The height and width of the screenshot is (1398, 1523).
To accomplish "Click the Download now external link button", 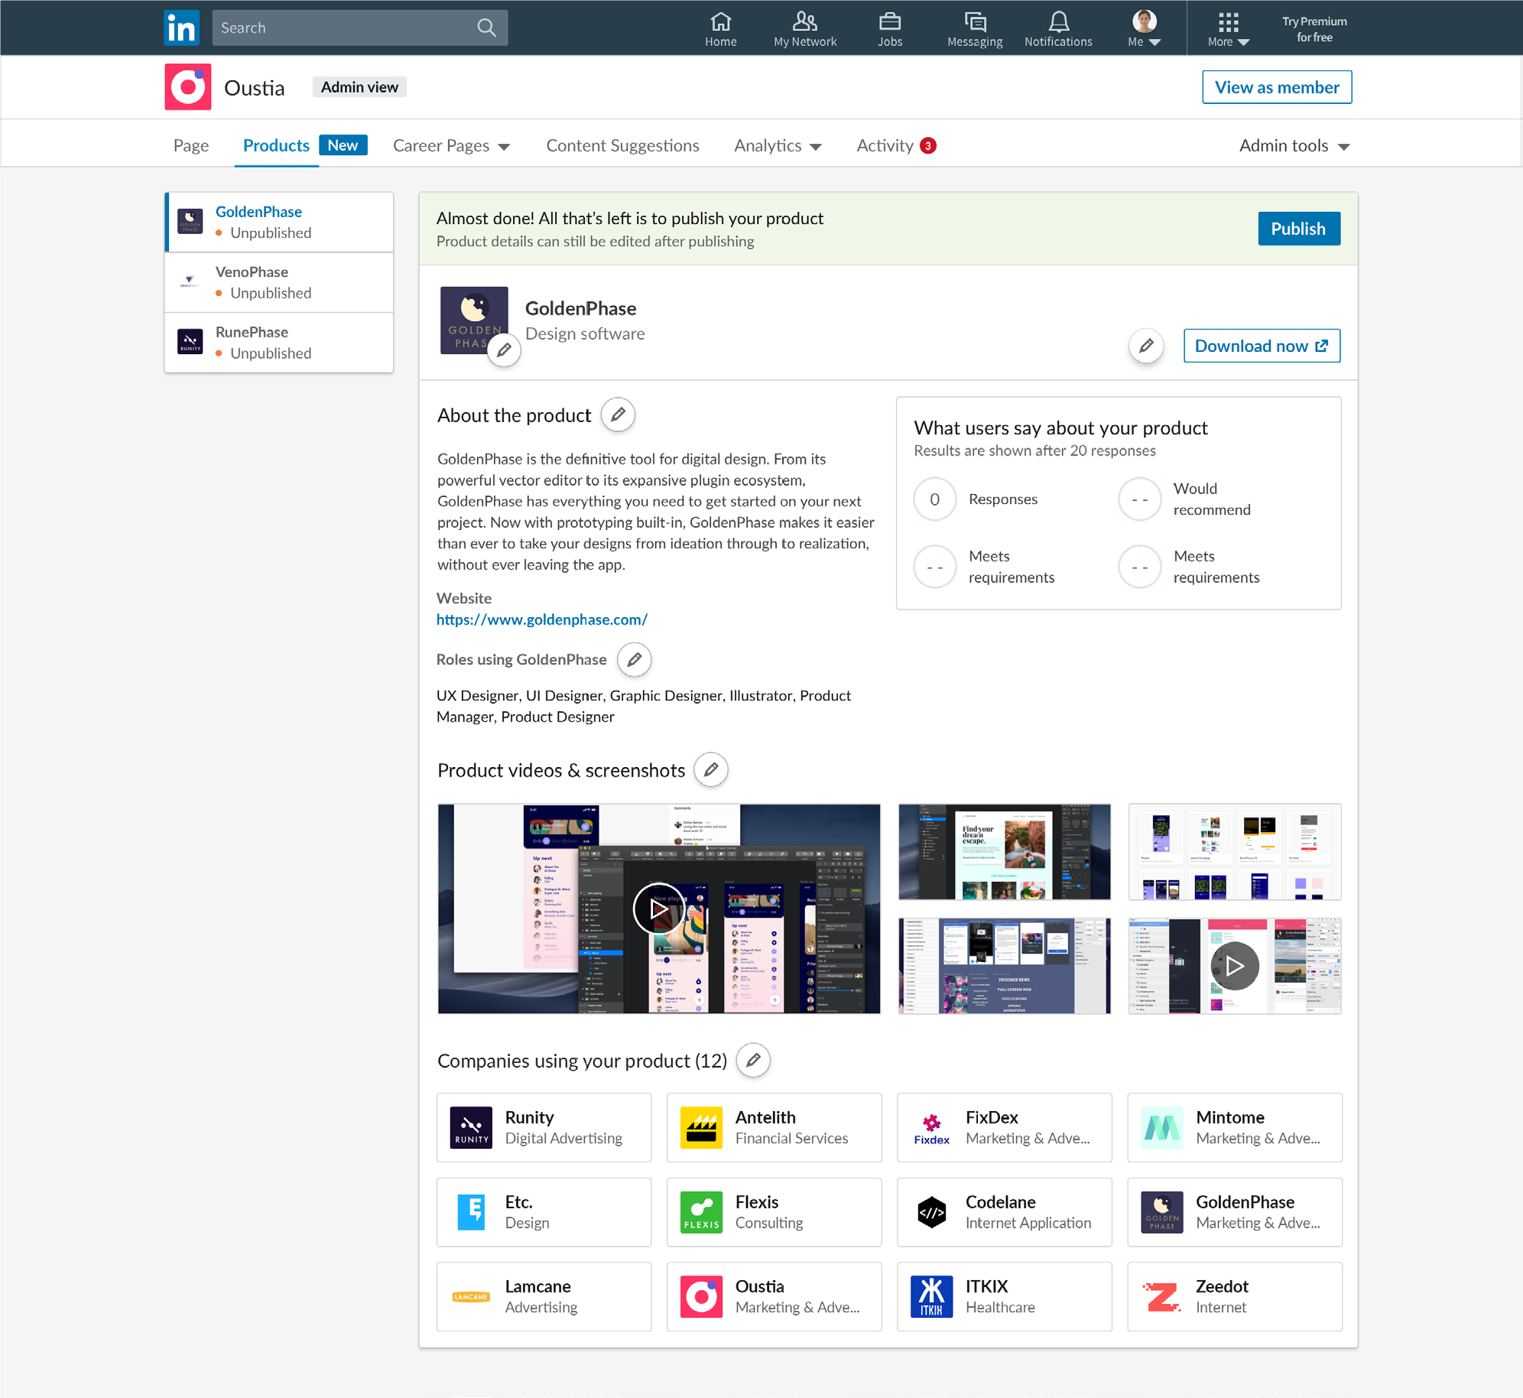I will [1260, 344].
